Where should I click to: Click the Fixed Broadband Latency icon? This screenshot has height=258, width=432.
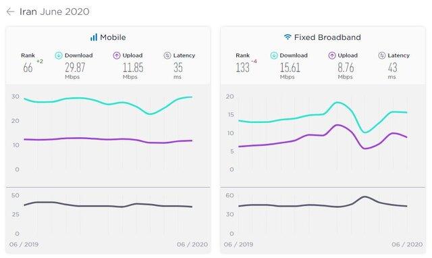pyautogui.click(x=381, y=55)
